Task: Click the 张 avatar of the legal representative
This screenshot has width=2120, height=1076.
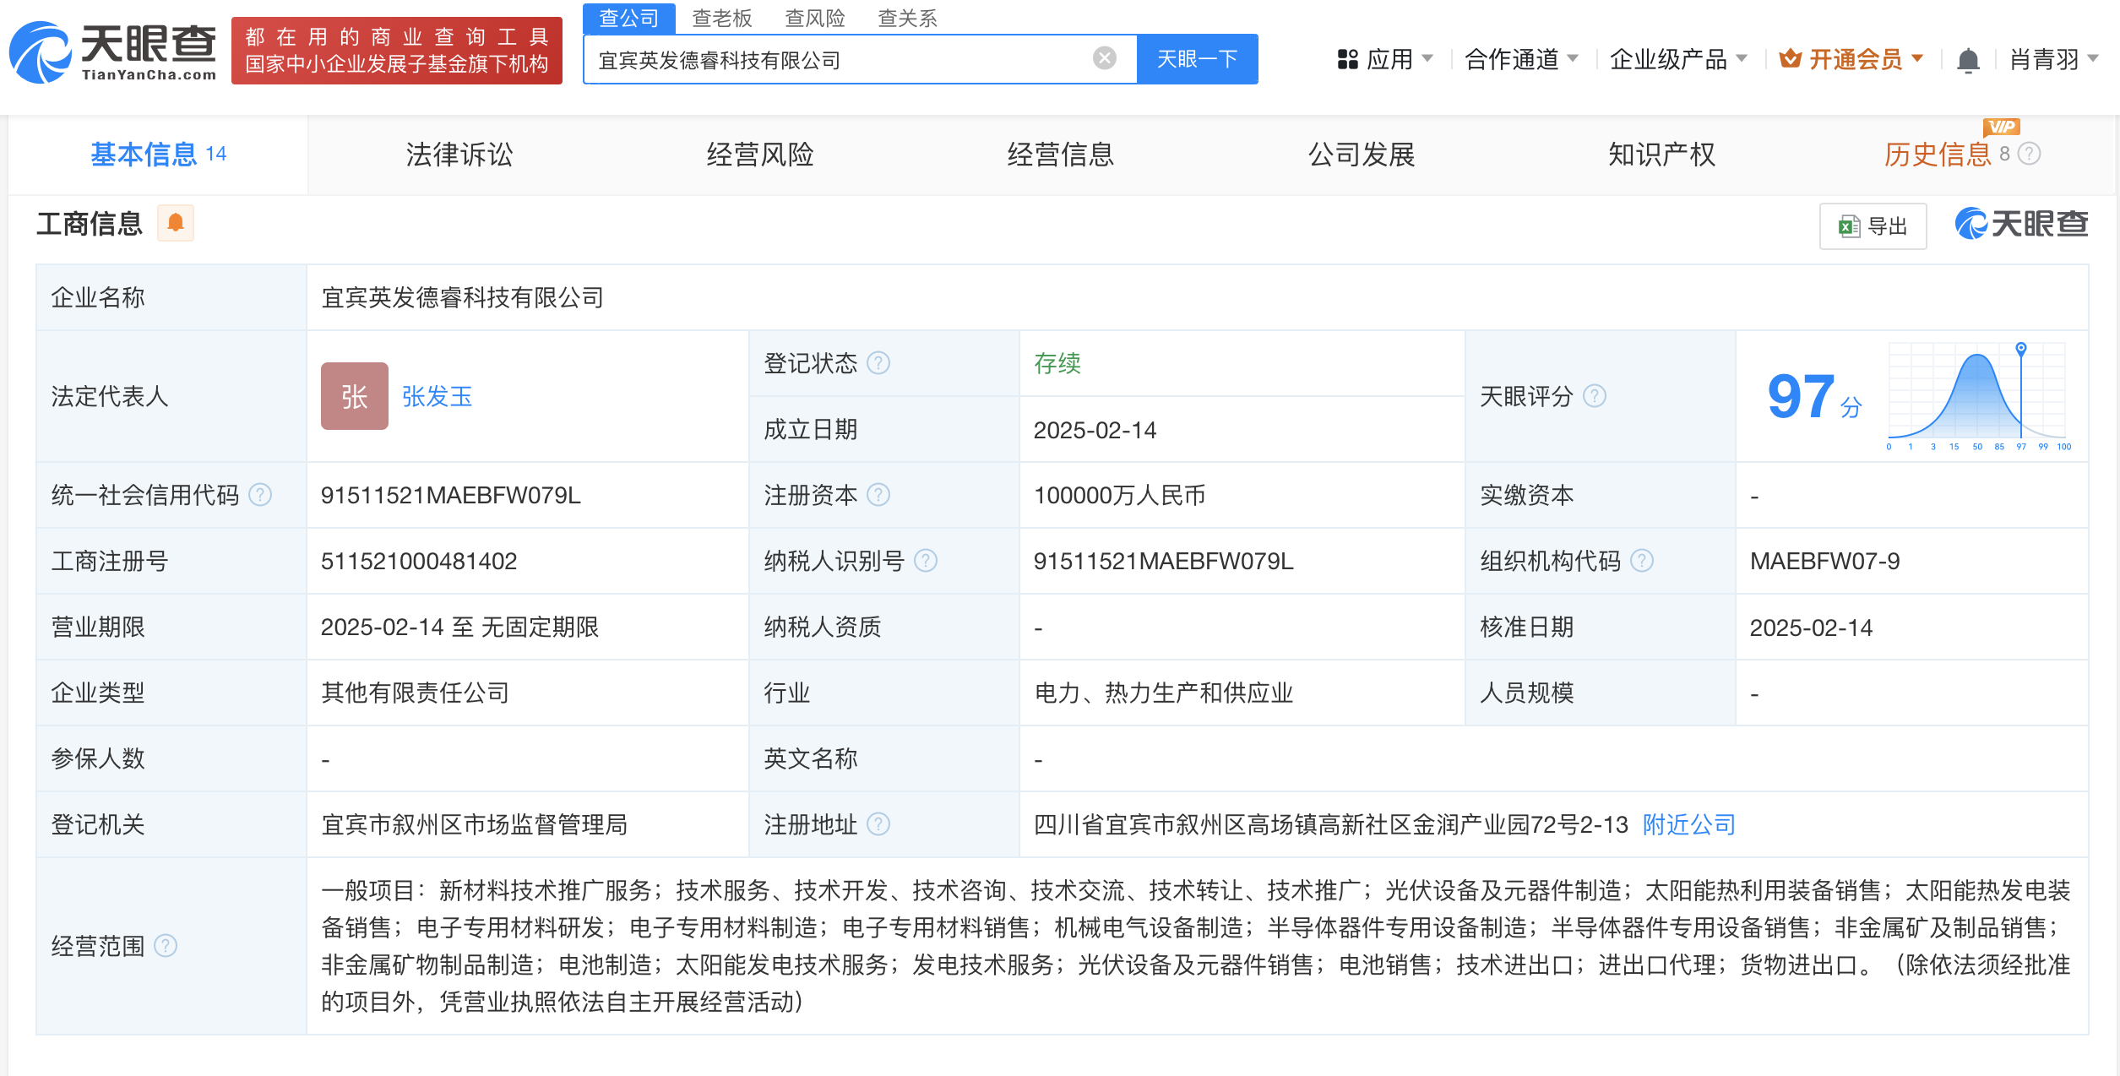Action: [x=355, y=396]
